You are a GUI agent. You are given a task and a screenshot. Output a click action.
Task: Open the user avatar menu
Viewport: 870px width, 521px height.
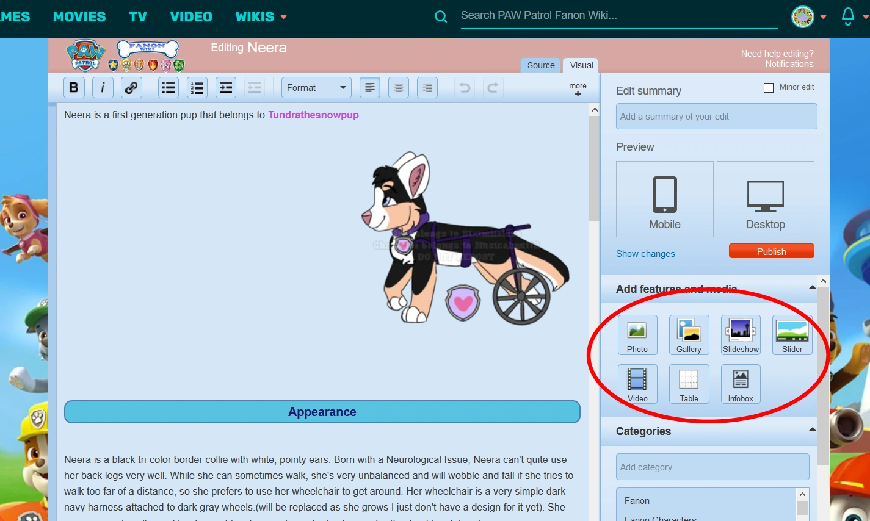click(803, 16)
